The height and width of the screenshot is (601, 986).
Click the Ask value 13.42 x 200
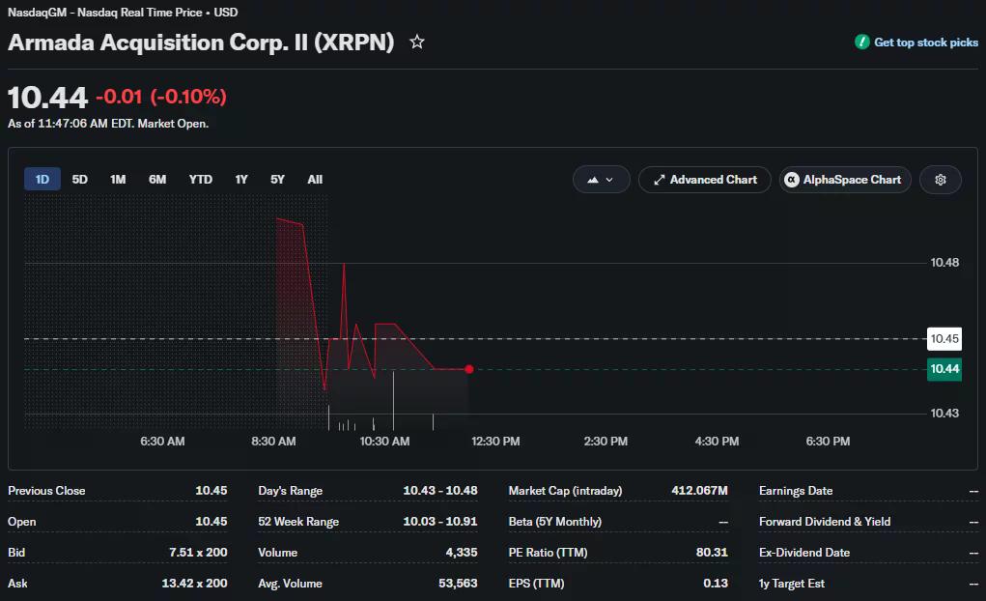point(194,584)
